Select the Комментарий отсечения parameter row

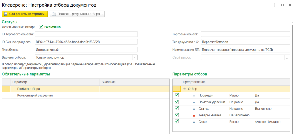[35, 95]
